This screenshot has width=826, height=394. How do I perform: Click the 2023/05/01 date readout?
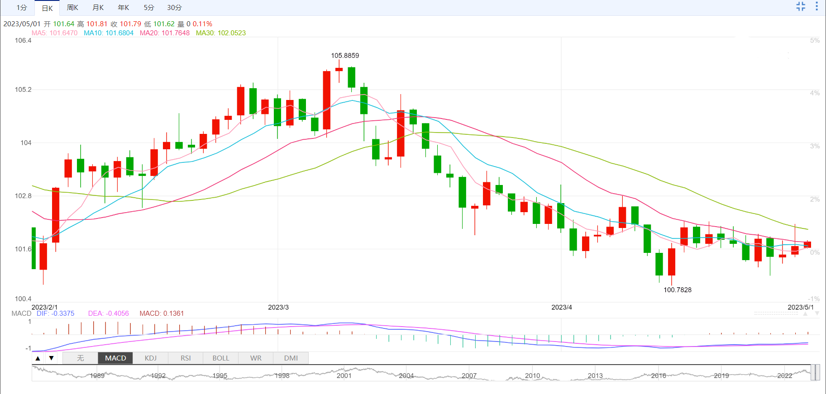pos(22,24)
